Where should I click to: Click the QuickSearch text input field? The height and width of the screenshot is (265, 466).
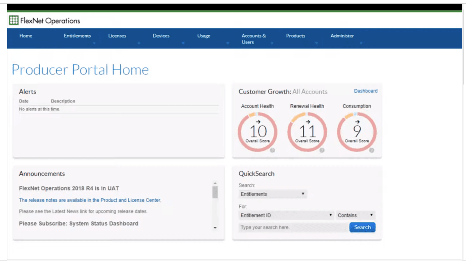pyautogui.click(x=294, y=227)
